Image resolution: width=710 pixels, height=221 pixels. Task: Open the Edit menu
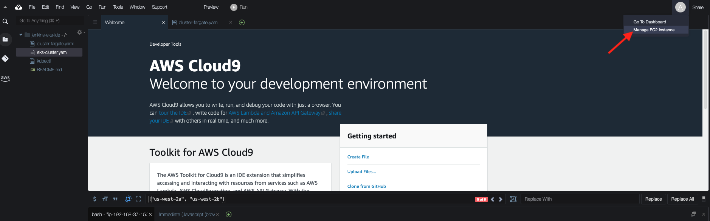pyautogui.click(x=45, y=7)
